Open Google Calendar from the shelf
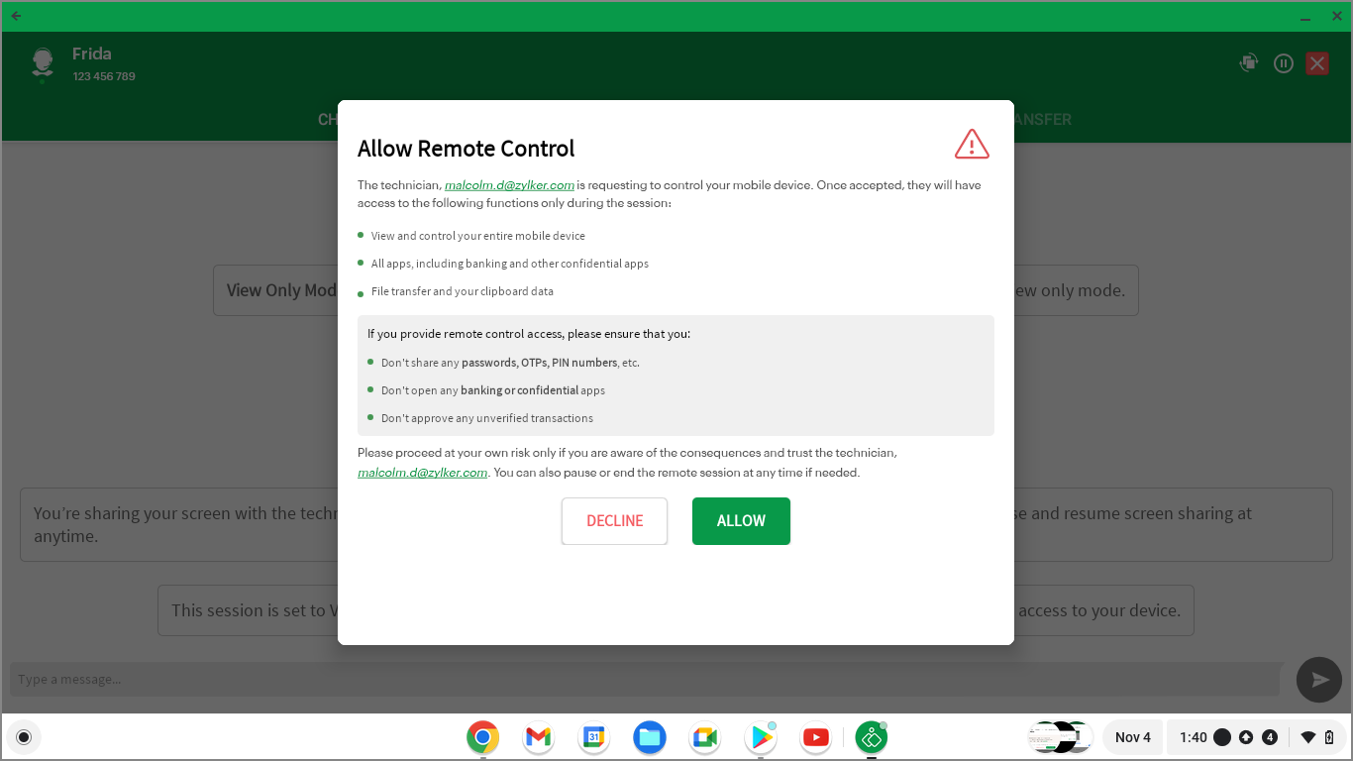 tap(593, 737)
